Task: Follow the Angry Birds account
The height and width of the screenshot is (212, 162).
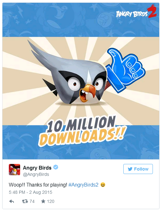Action: tap(138, 169)
